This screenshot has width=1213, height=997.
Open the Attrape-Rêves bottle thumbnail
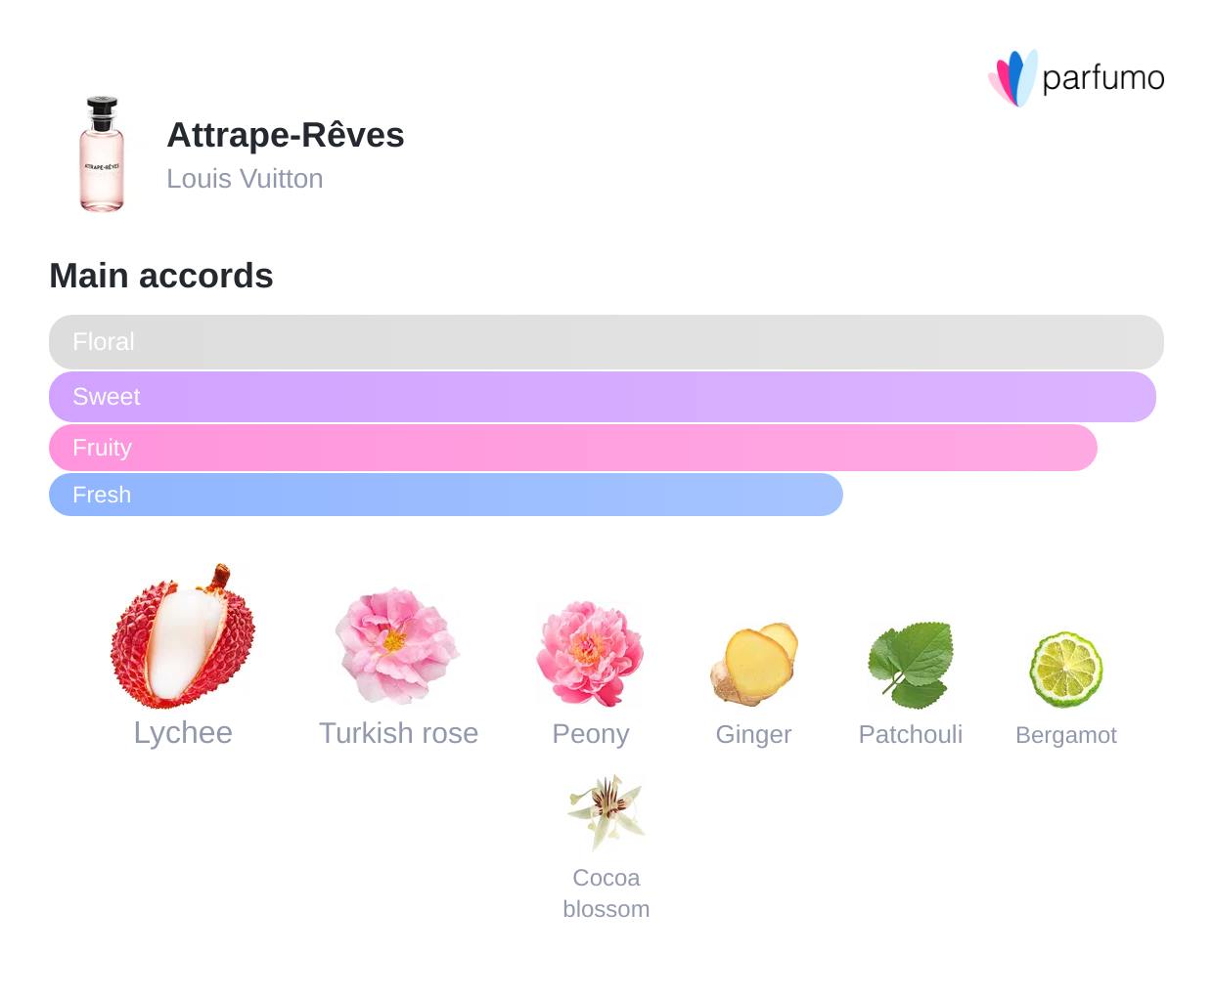102,154
